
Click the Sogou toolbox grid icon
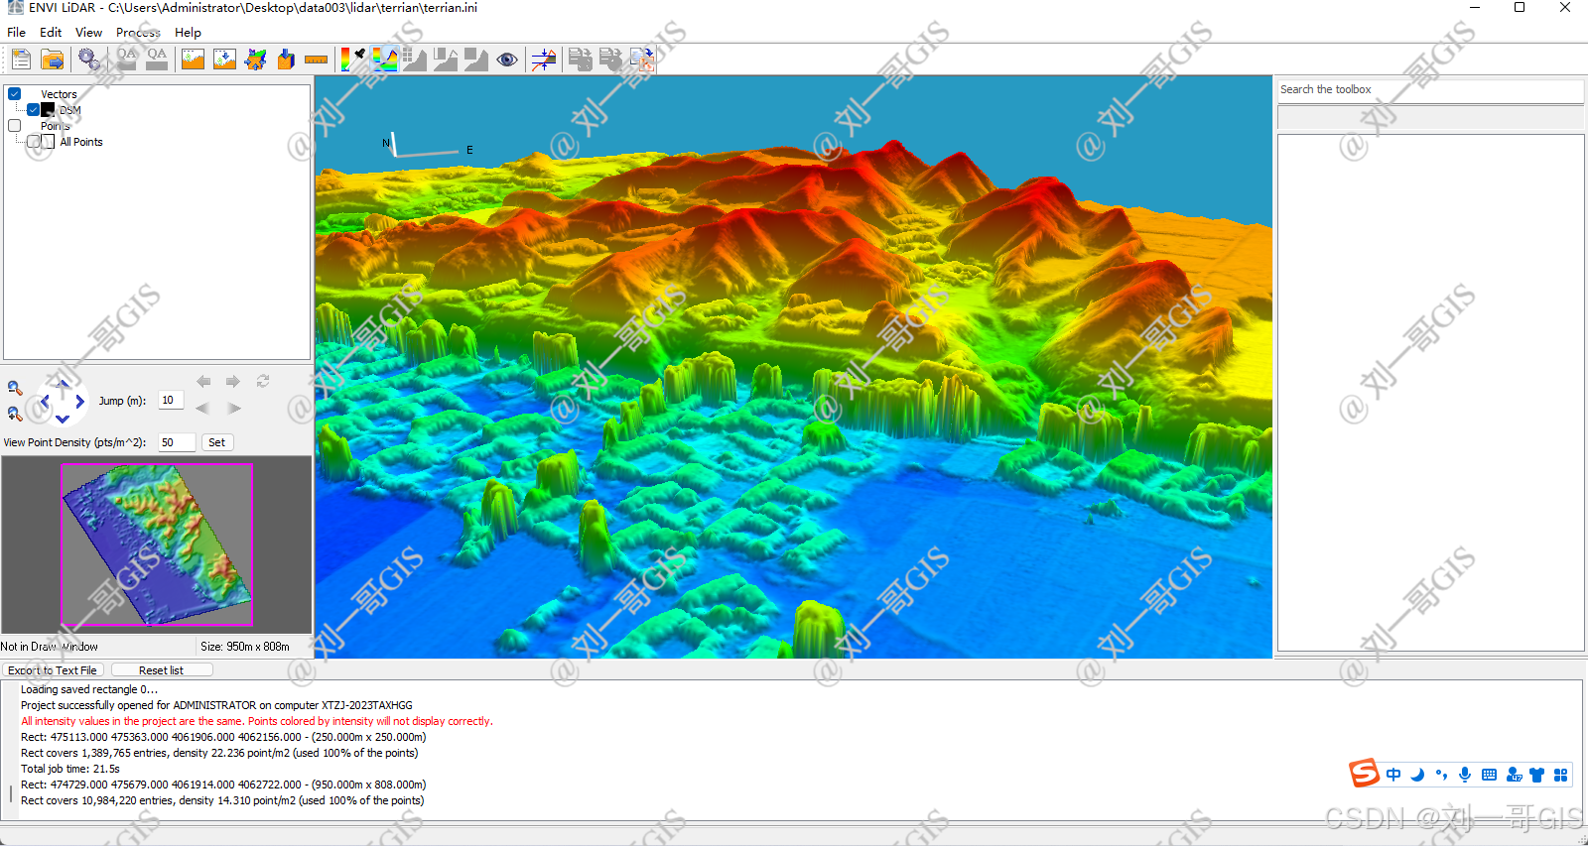click(1560, 775)
